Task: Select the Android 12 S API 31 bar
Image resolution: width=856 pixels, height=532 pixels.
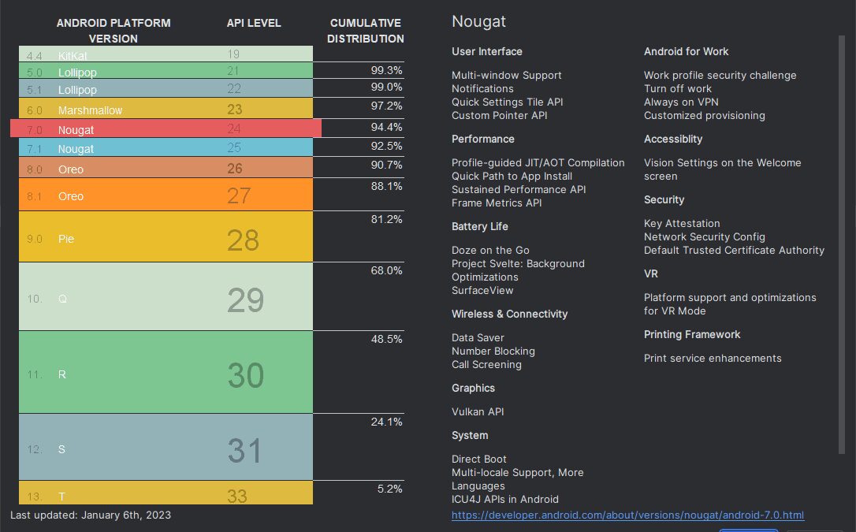Action: point(166,447)
